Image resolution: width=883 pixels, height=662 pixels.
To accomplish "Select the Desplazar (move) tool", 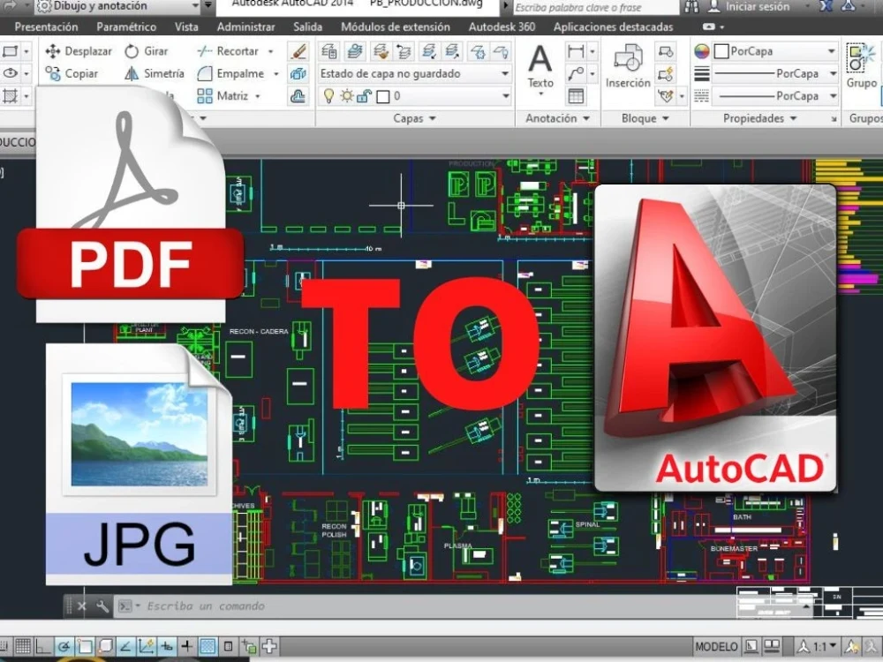I will (79, 51).
